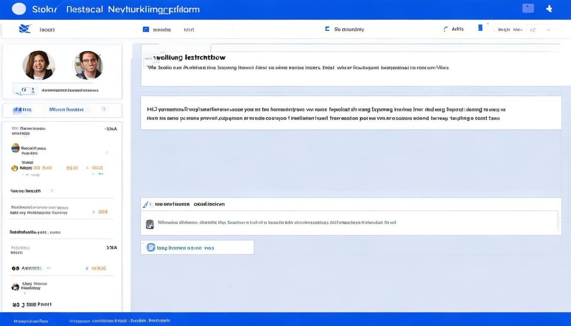Click the white circular logo in title bar
This screenshot has width=571, height=326.
click(x=19, y=9)
